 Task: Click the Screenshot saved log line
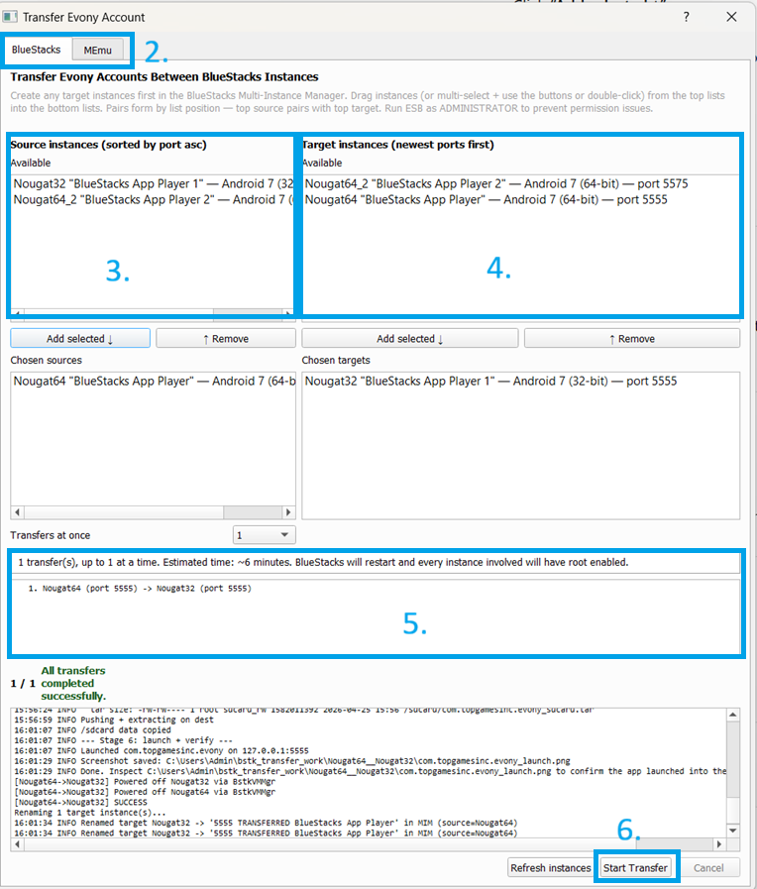292,761
